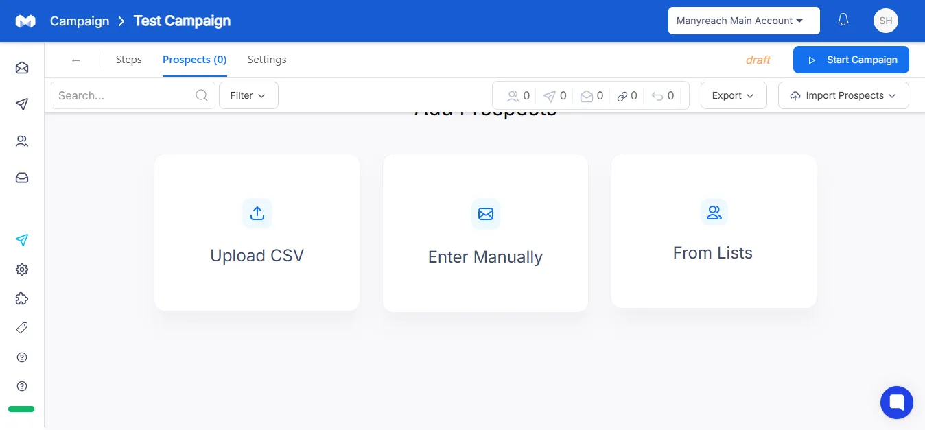Select the Upload CSV card

point(257,232)
